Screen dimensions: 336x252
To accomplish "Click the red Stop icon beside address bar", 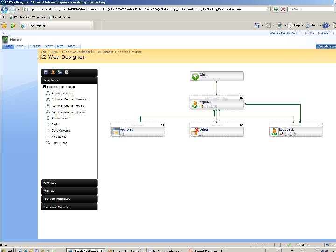I will [283, 9].
